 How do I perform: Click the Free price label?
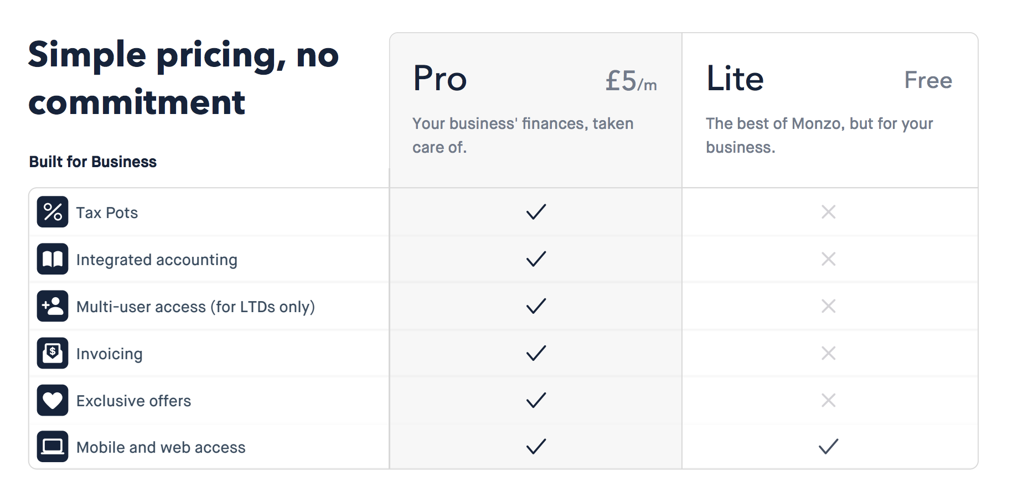tap(928, 80)
